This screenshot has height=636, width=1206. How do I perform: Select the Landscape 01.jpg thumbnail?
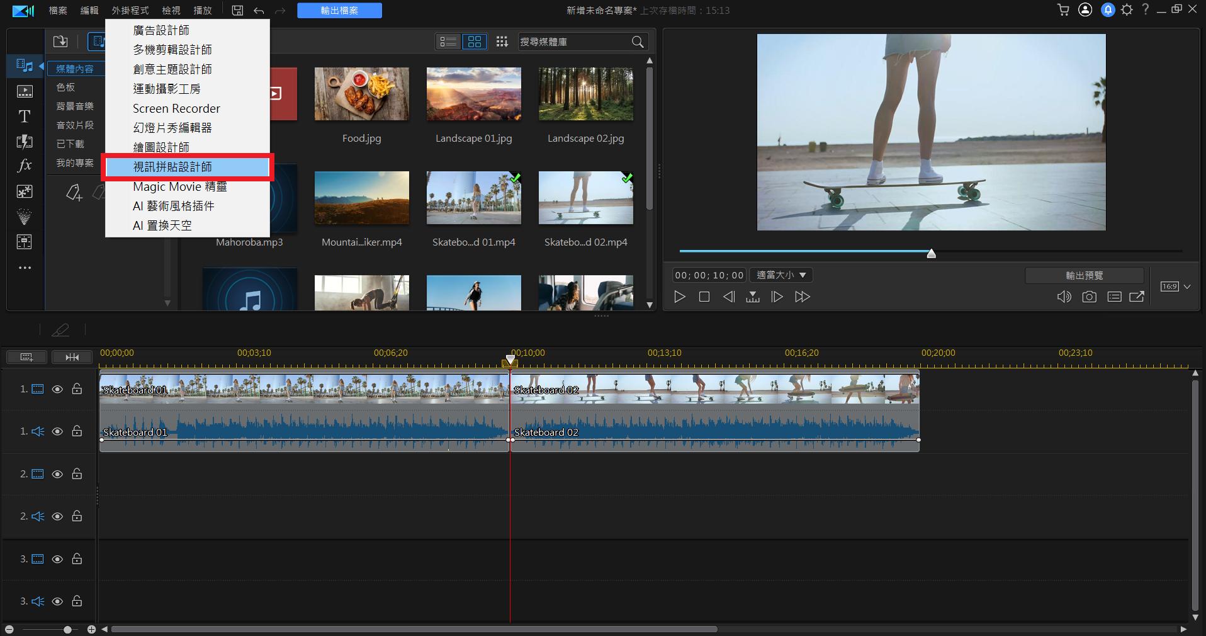coord(473,94)
